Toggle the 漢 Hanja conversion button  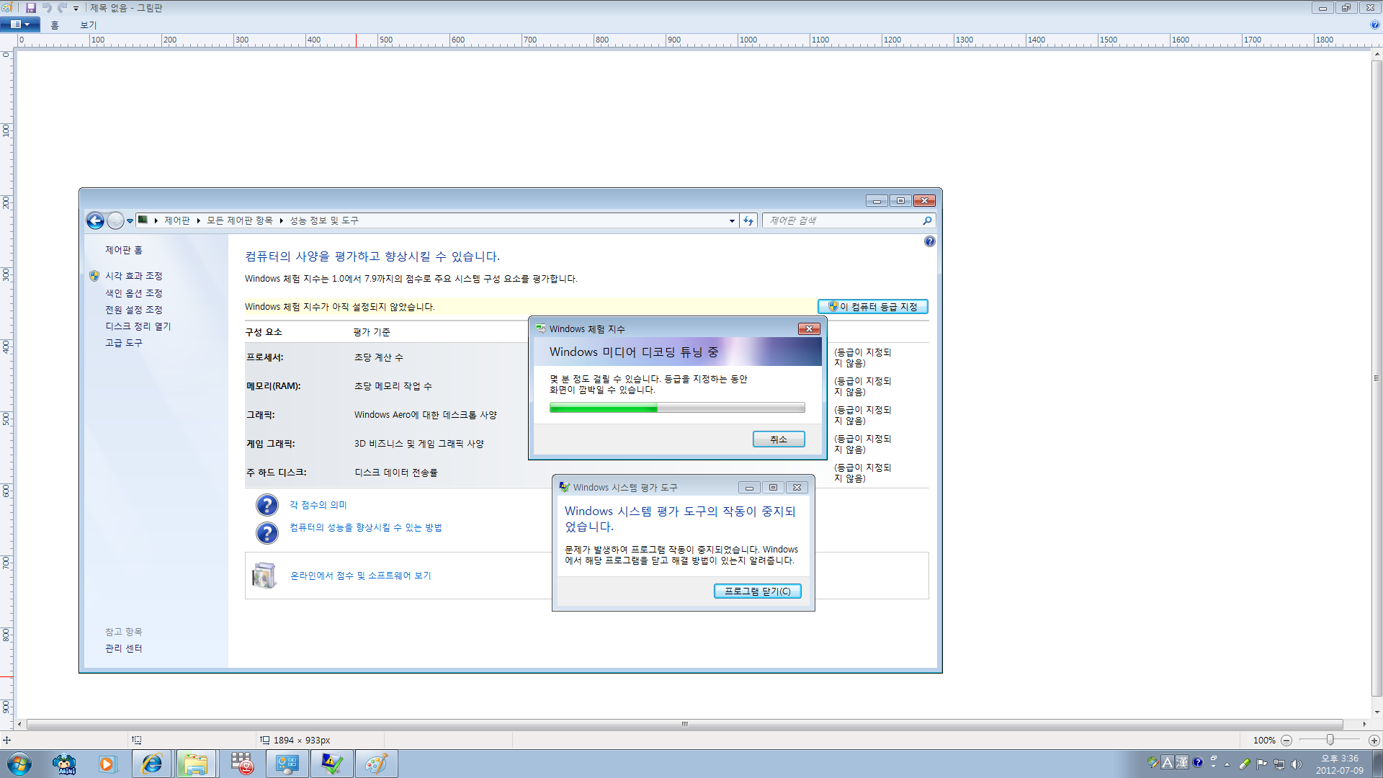tap(1182, 762)
